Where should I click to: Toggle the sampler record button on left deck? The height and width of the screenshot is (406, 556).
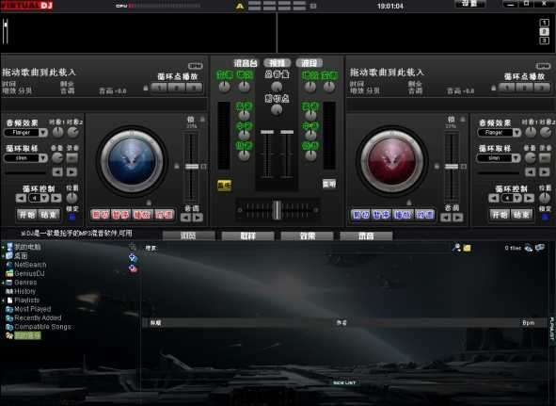(72, 157)
